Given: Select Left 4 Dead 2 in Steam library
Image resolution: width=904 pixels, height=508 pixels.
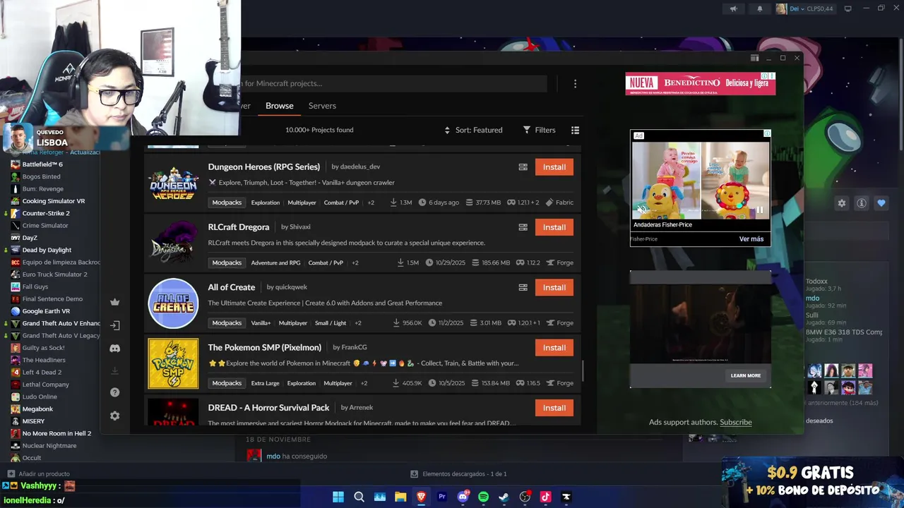Looking at the screenshot, I should pyautogui.click(x=42, y=373).
